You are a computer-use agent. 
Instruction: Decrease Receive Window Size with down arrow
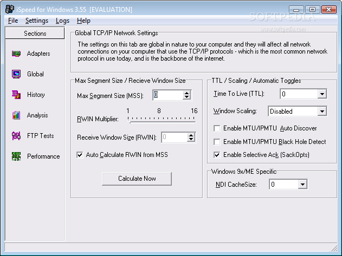191,140
